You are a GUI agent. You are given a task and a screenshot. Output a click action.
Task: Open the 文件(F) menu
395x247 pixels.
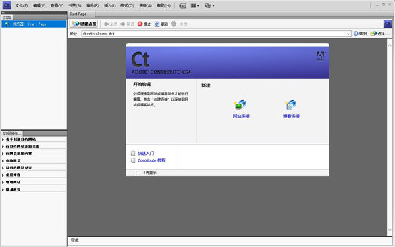coord(22,5)
